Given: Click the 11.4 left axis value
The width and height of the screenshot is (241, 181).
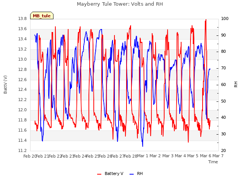Looking at the screenshot, I should (x=23, y=140).
